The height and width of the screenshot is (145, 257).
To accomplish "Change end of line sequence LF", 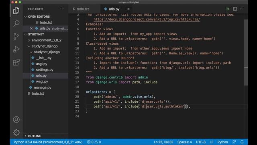I will (x=212, y=142).
